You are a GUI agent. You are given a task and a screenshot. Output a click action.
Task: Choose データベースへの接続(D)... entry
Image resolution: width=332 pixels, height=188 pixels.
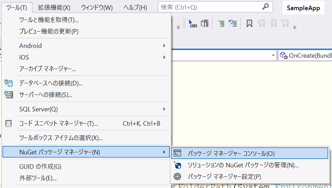[86, 83]
